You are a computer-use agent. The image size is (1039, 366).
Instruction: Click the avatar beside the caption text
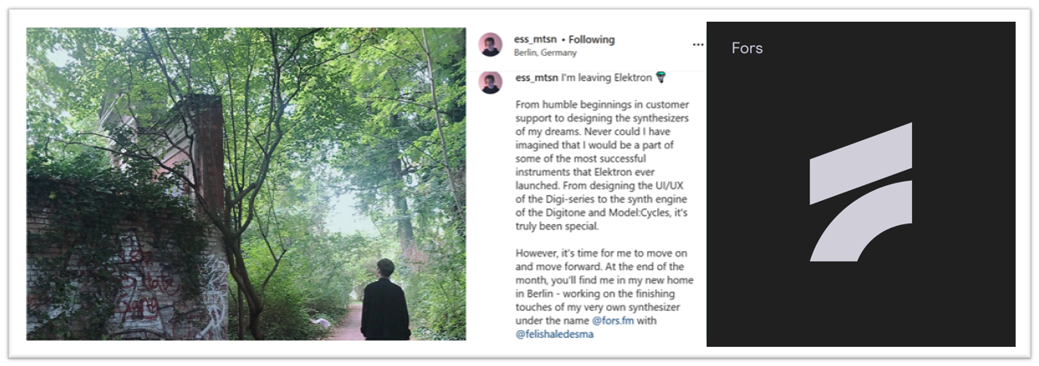tap(490, 83)
